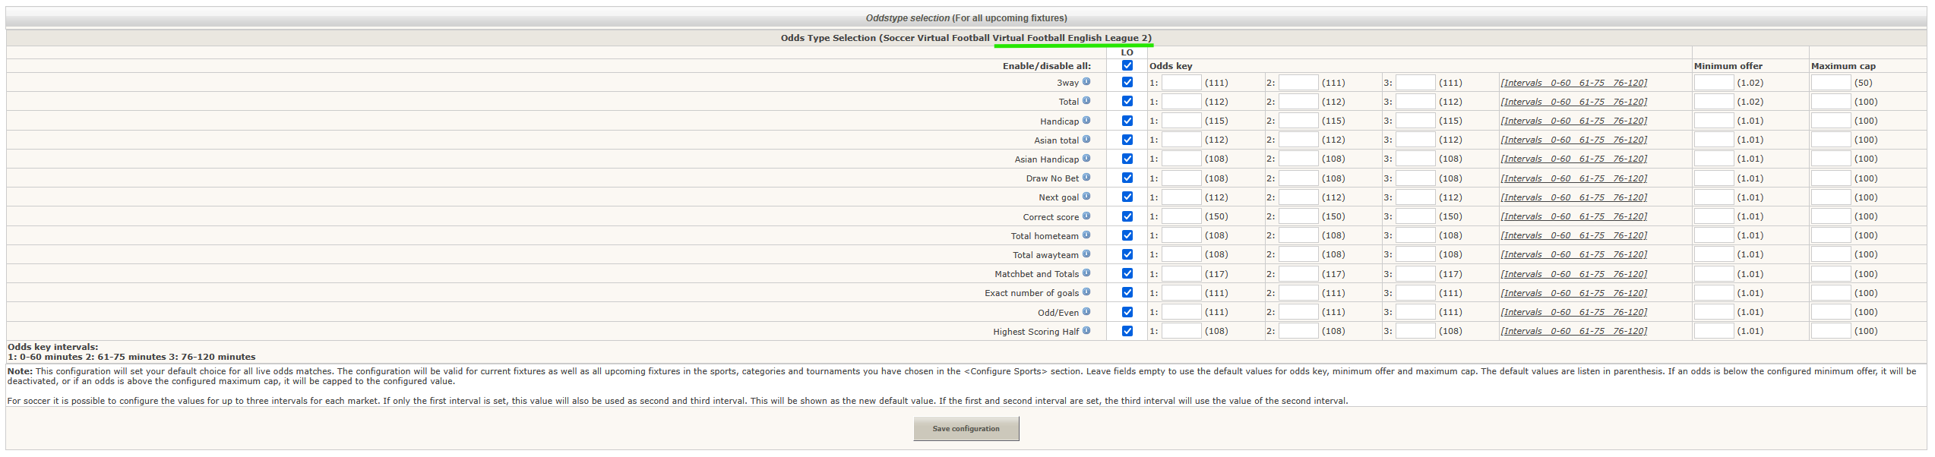Toggle the Enable/disable all checkbox
Viewport: 1935px width, 457px height.
click(x=1127, y=66)
